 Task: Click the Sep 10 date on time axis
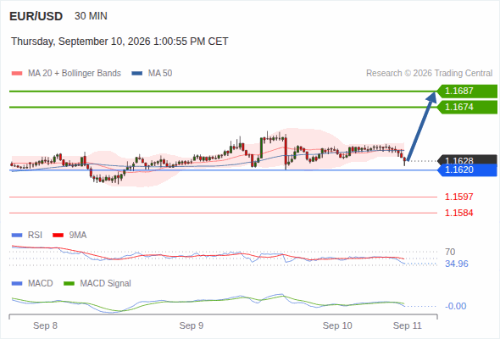pyautogui.click(x=337, y=325)
